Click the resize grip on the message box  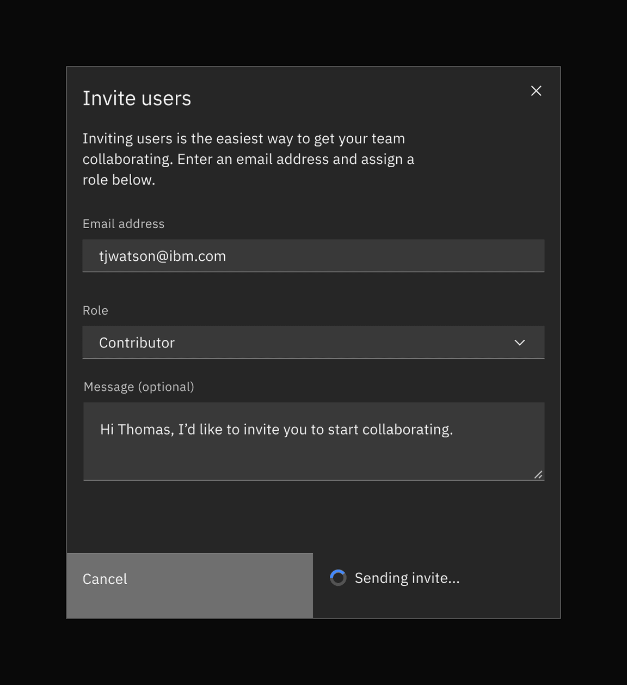coord(538,474)
